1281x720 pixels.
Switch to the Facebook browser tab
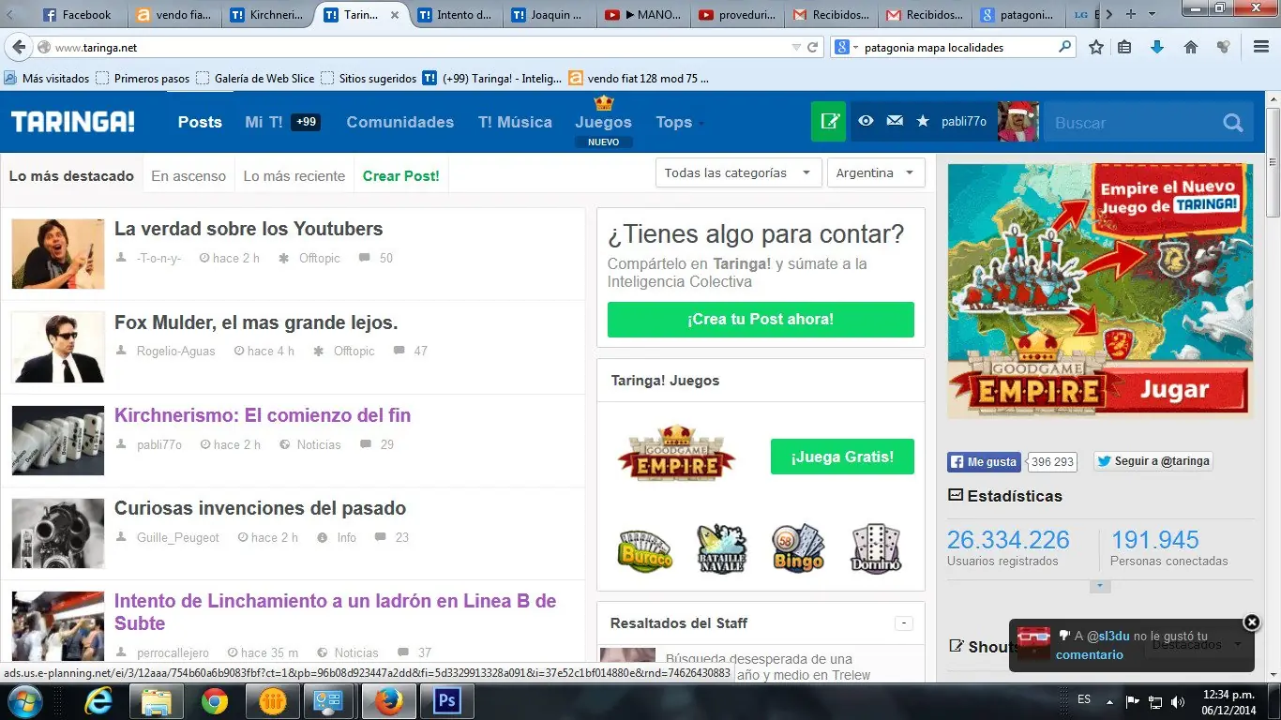point(79,15)
